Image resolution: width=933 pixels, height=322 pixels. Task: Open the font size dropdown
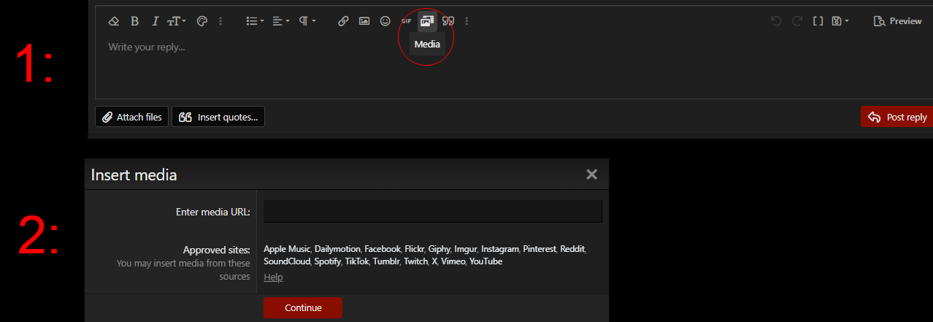tap(177, 21)
